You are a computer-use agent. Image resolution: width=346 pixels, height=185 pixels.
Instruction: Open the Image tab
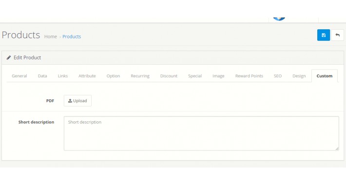pyautogui.click(x=218, y=76)
